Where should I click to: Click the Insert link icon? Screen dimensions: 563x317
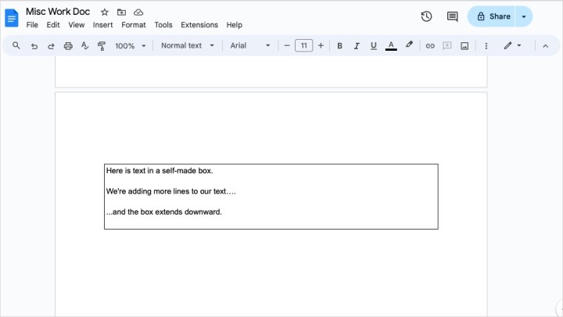click(429, 46)
